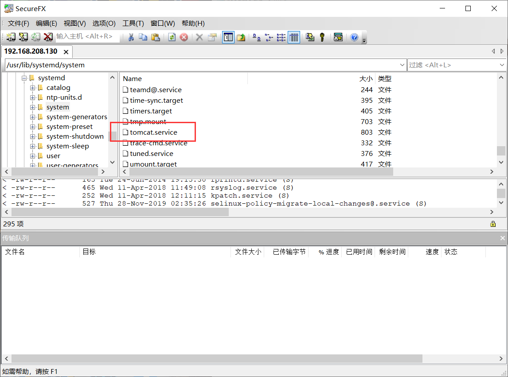Viewport: 508px width, 377px height.
Task: Select the user folder in tree
Action: coord(53,156)
